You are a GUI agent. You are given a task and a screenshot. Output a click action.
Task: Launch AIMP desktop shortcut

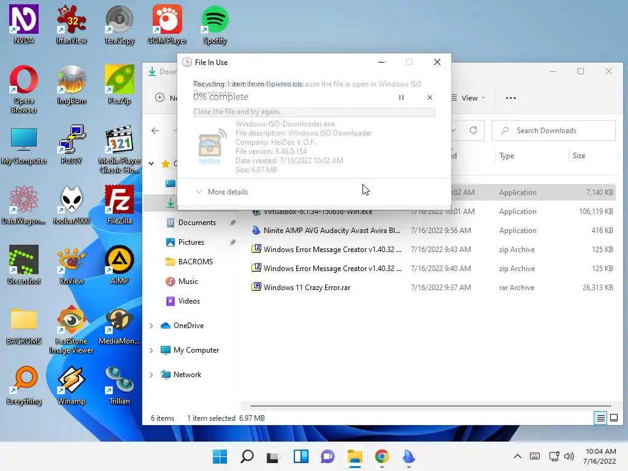(x=120, y=265)
